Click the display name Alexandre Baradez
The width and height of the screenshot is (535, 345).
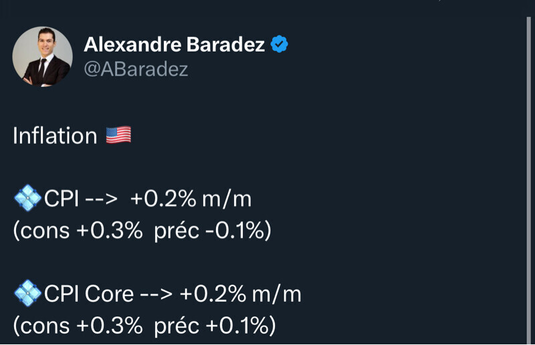click(173, 45)
